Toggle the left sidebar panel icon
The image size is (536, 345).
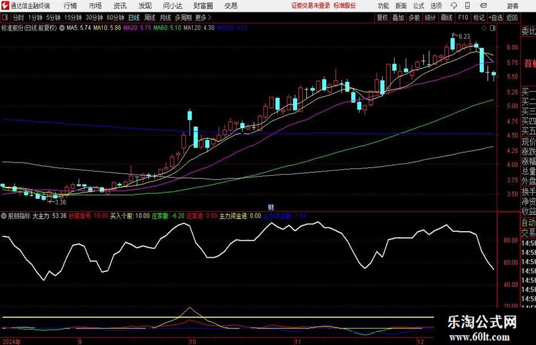[x=5, y=18]
